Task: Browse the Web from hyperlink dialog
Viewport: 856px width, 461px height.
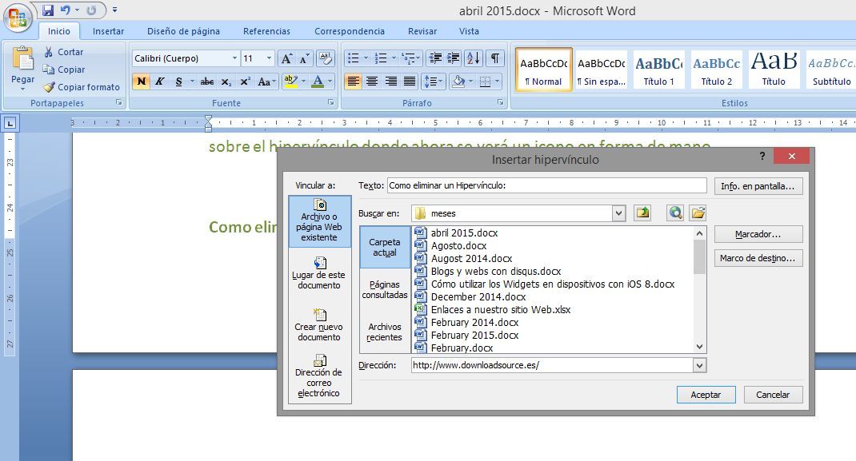Action: coord(675,213)
